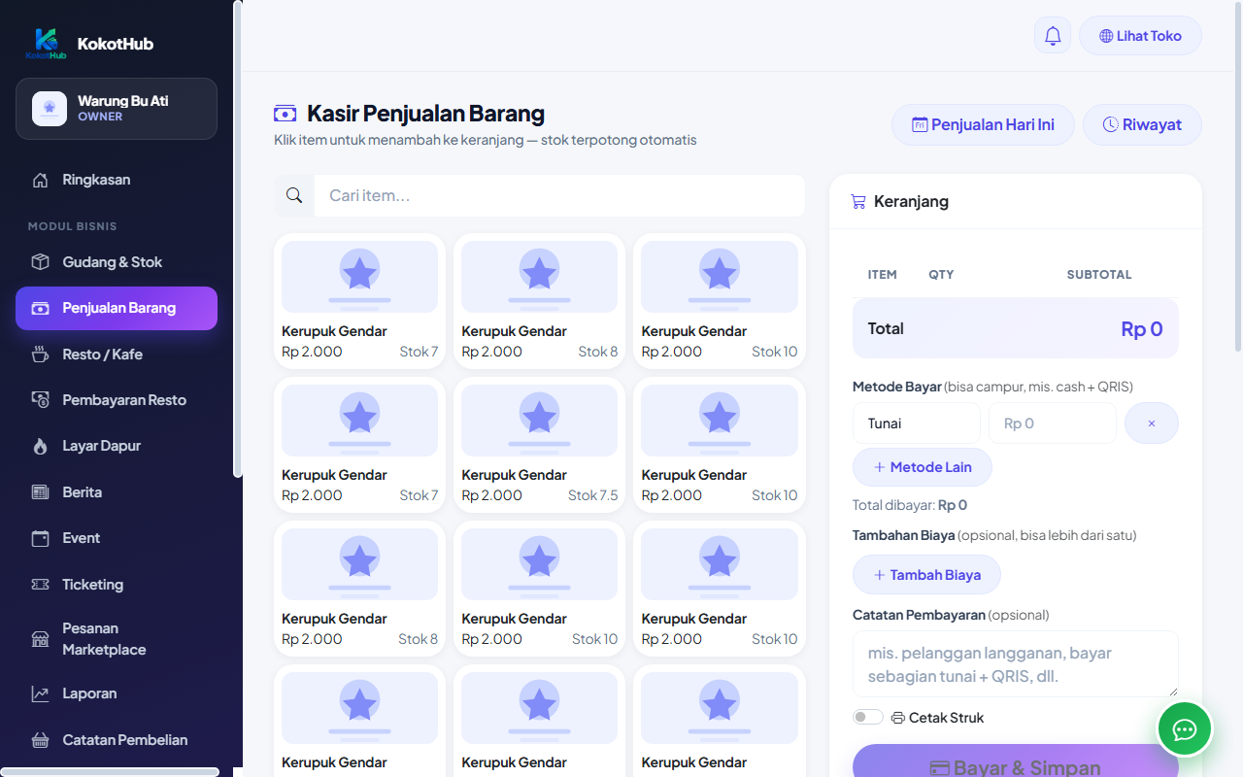
Task: Open Penjualan Hari Ini
Action: [x=983, y=124]
